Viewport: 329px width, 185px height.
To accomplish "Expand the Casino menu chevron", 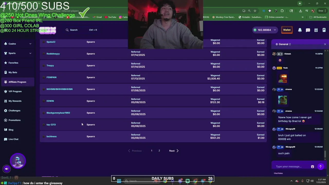I will [x=30, y=44].
